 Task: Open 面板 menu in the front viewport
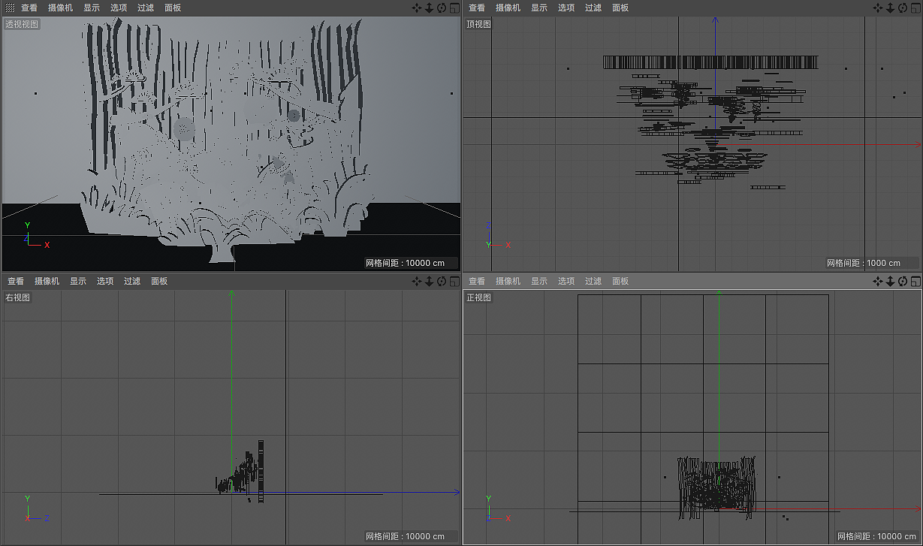tap(620, 282)
